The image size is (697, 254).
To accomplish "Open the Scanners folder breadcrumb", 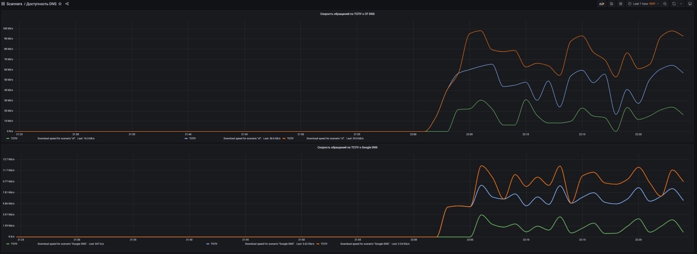I will coord(14,4).
